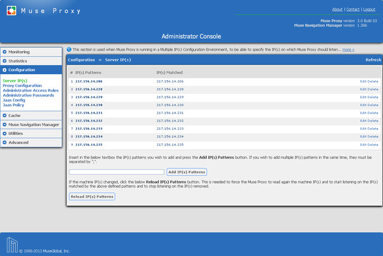Screen dimensions: 383x256
Task: Edit the 217.156.14.206 pattern
Action: point(363,81)
